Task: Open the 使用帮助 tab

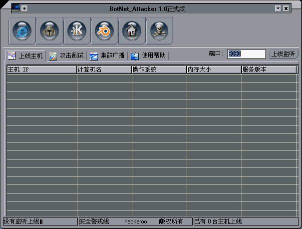Action: pyautogui.click(x=148, y=55)
